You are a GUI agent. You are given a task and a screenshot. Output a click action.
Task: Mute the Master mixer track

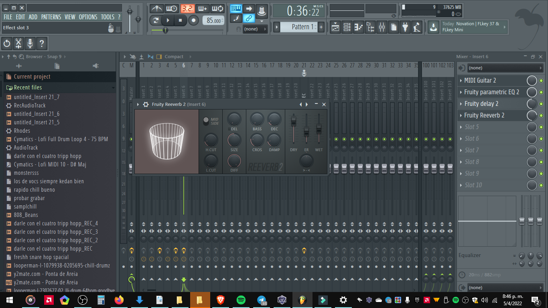132,139
